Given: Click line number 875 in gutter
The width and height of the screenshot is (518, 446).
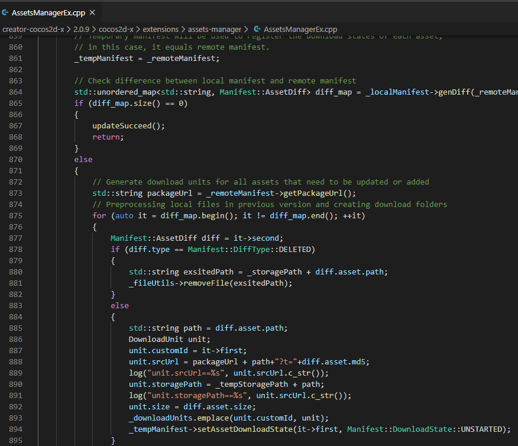Looking at the screenshot, I should point(15,216).
